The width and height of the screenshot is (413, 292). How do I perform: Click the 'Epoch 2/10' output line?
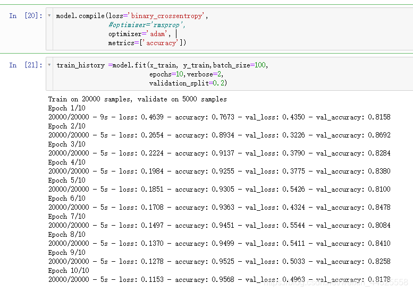(x=66, y=126)
